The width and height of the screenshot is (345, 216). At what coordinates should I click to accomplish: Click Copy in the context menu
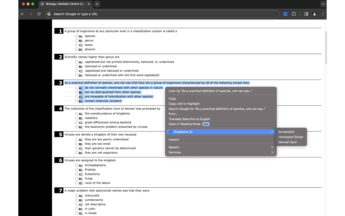[x=172, y=98]
